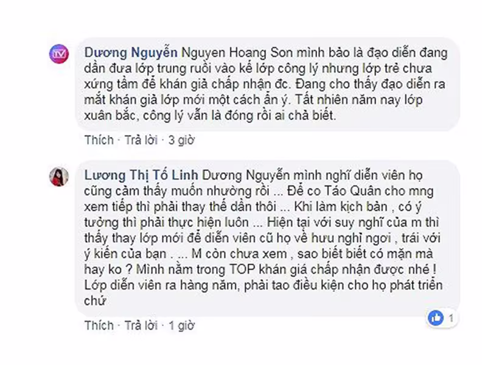The height and width of the screenshot is (365, 482).
Task: Click the second comment's gray text bubble
Action: tap(267, 238)
